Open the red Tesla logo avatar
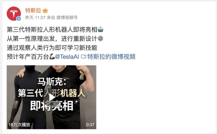Image resolution: width=217 pixels, height=134 pixels. click(14, 14)
